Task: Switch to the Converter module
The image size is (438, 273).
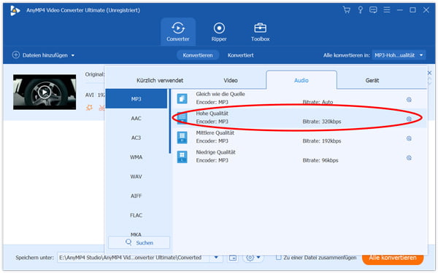Action: (x=178, y=32)
